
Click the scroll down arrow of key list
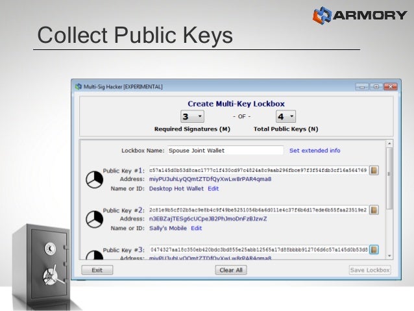click(x=389, y=256)
